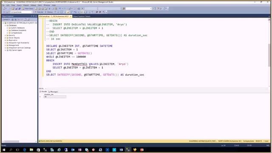Click the Open File icon in toolbar
Screen dimensions: 272x153
pos(13,8)
